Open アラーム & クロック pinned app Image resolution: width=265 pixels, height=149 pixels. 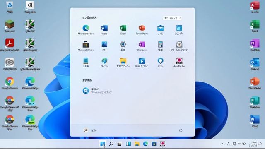(179, 46)
